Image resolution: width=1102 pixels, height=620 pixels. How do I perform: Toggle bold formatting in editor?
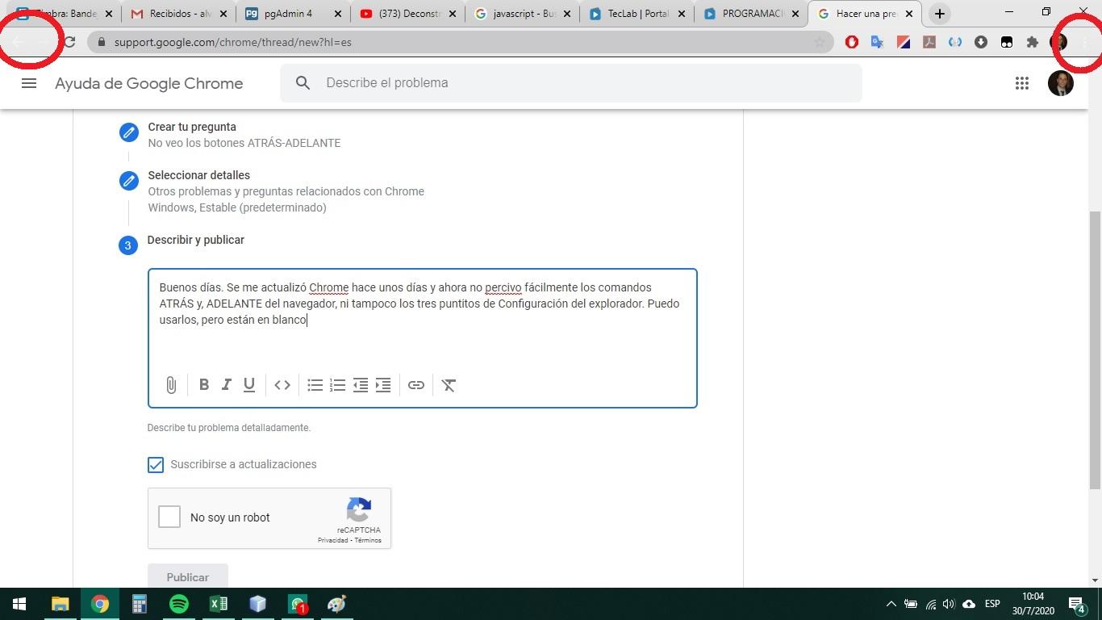pos(204,385)
